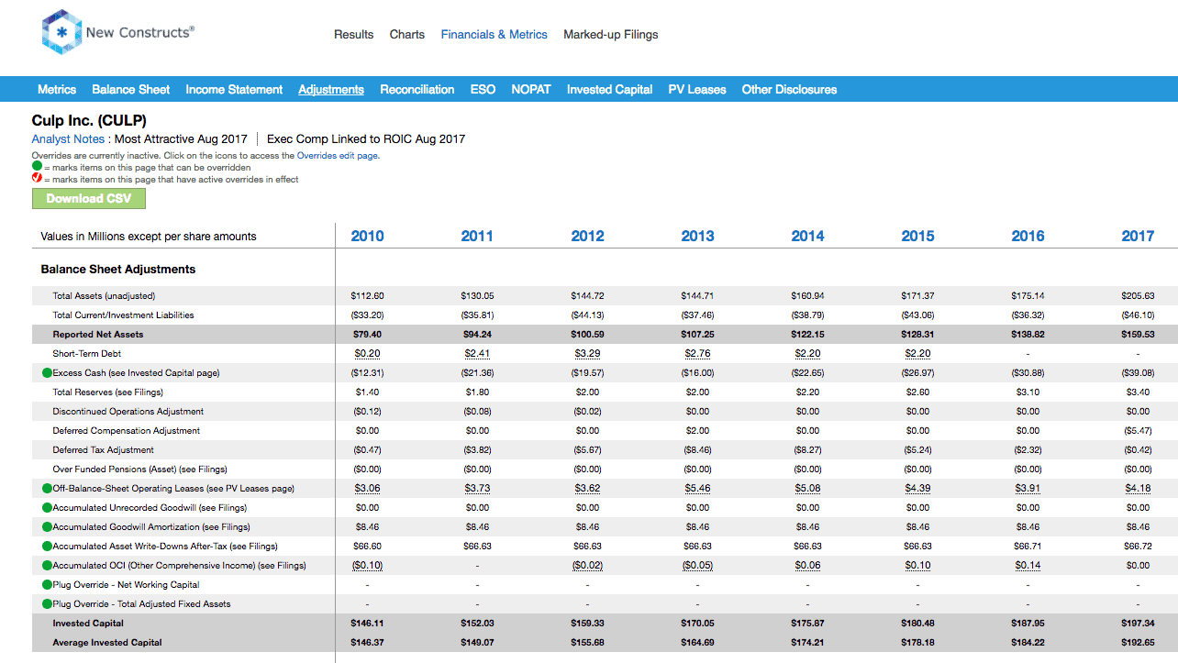This screenshot has height=663, width=1178.
Task: Click the 2017 column header
Action: point(1138,236)
